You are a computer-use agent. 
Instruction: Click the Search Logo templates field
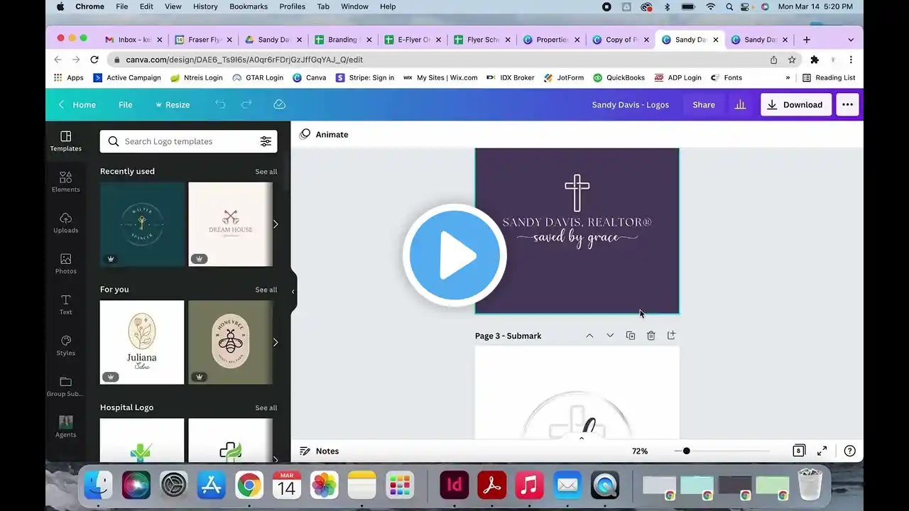click(x=188, y=141)
